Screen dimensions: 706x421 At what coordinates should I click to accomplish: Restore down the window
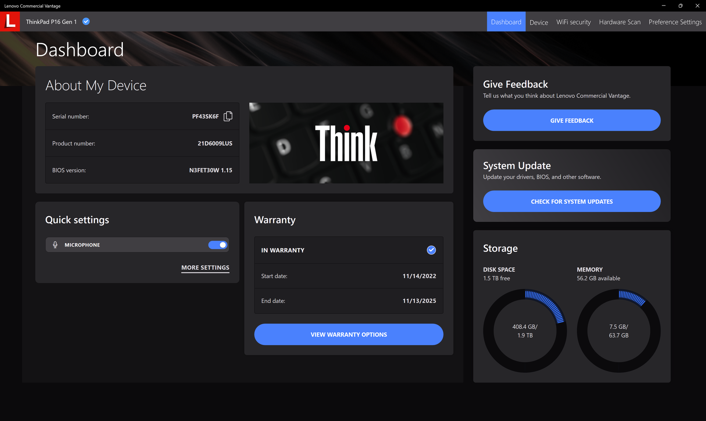680,6
